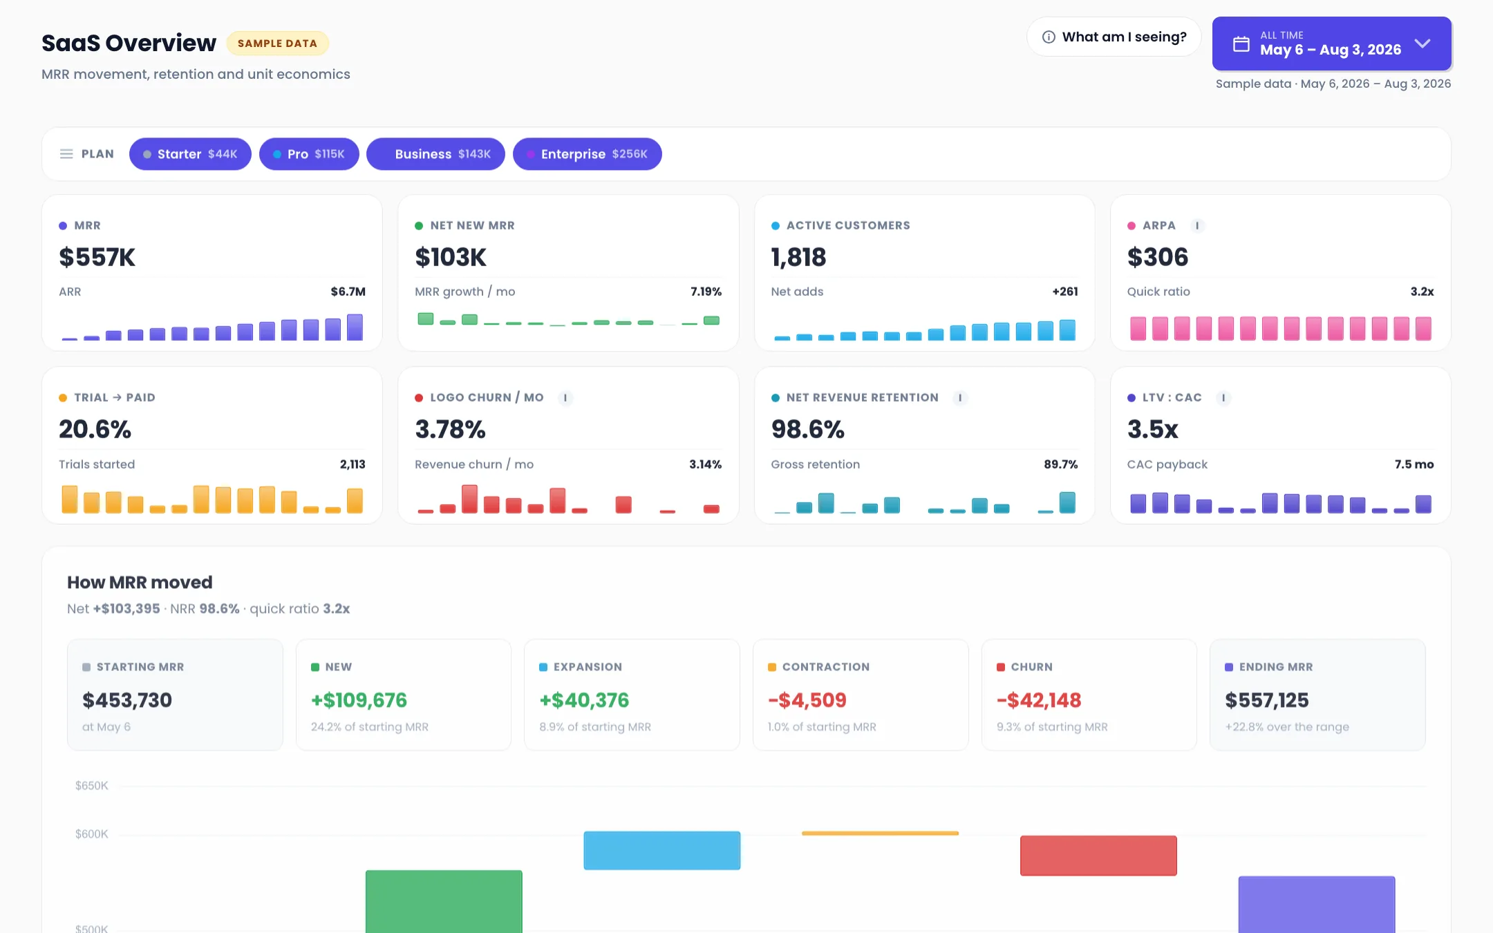
Task: Click the Trials started 2,113 figure
Action: point(353,464)
